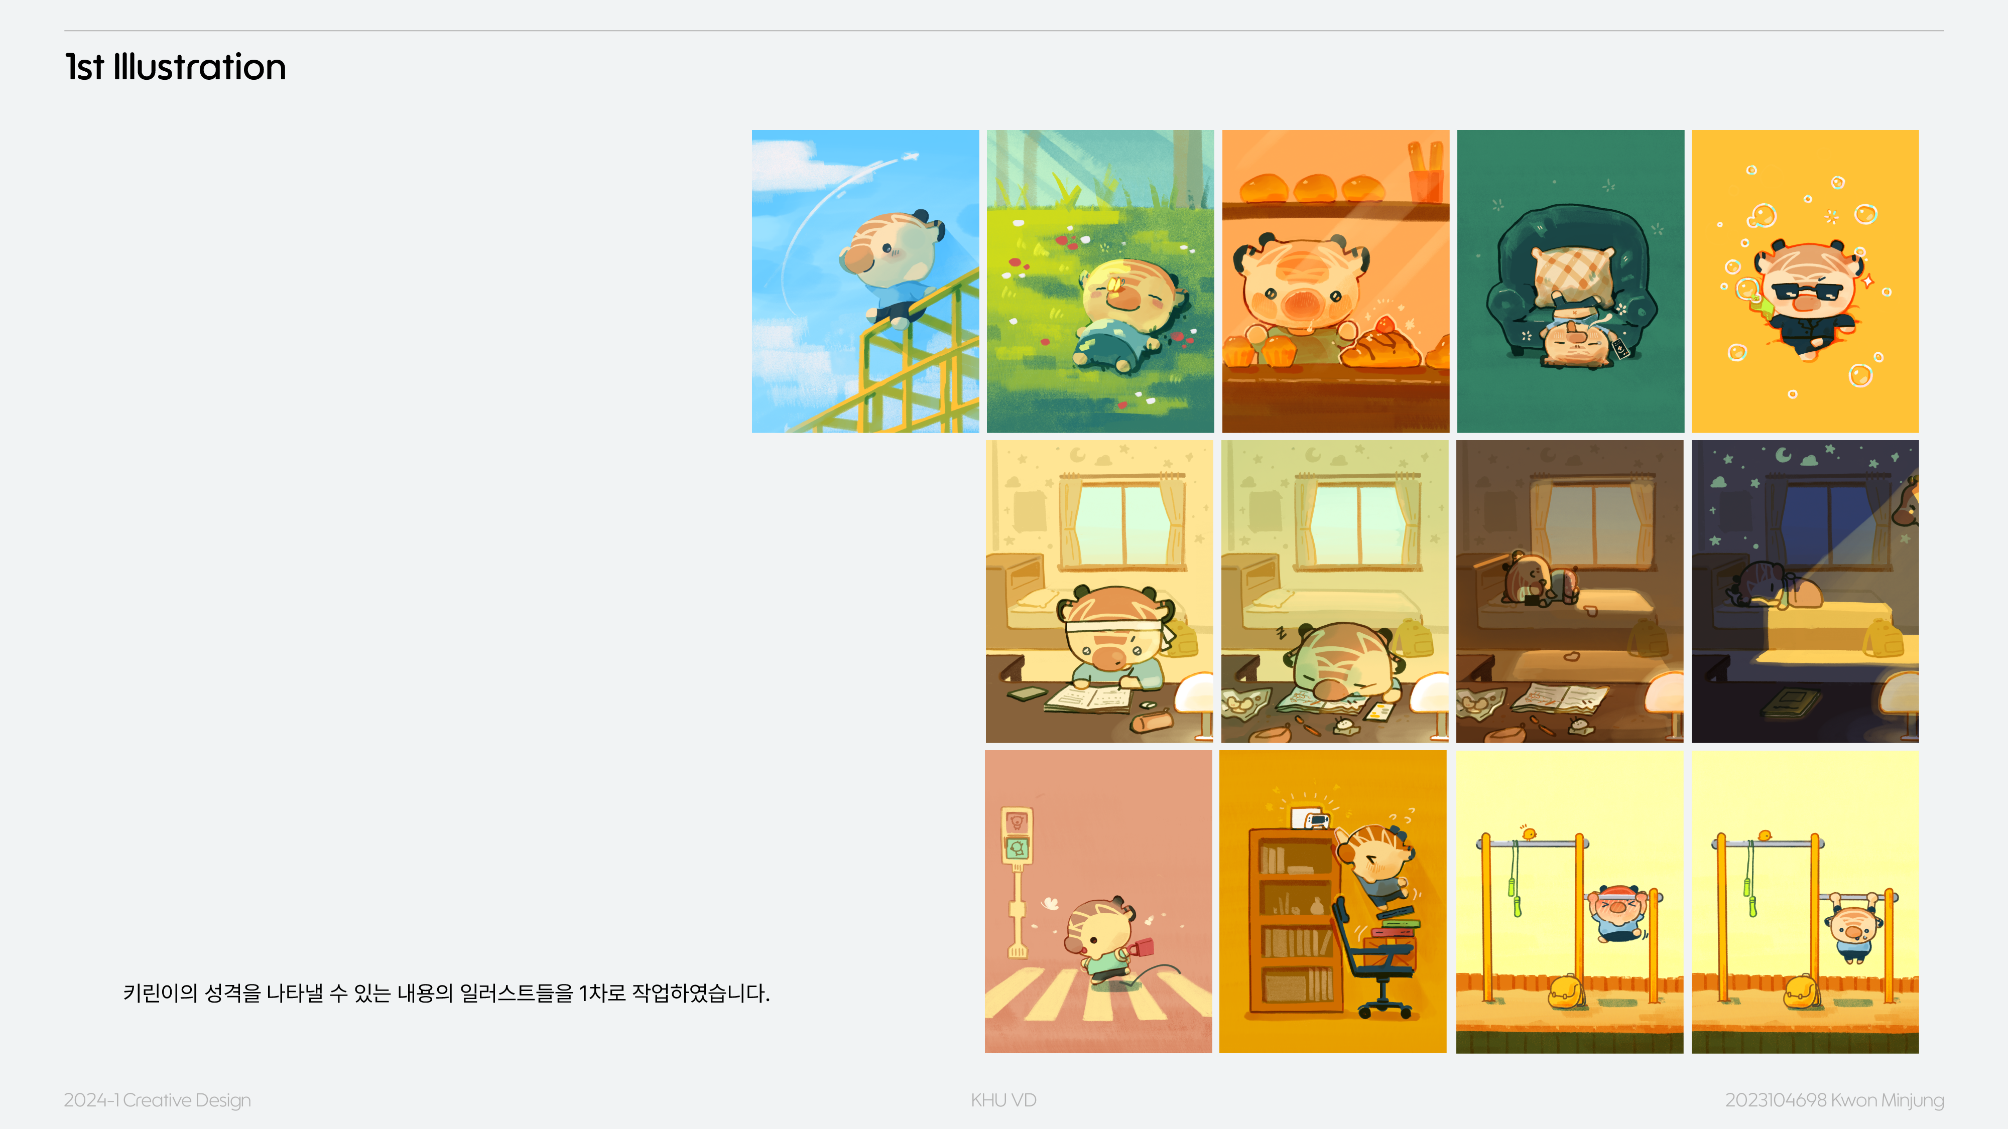Select the pink crosswalk illustration
The image size is (2008, 1129).
tap(1098, 902)
